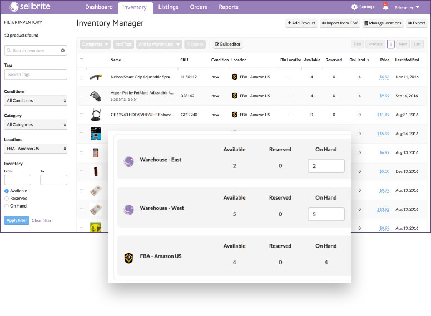This screenshot has height=316, width=431.
Task: Expand the Categorize dropdown
Action: pos(95,44)
